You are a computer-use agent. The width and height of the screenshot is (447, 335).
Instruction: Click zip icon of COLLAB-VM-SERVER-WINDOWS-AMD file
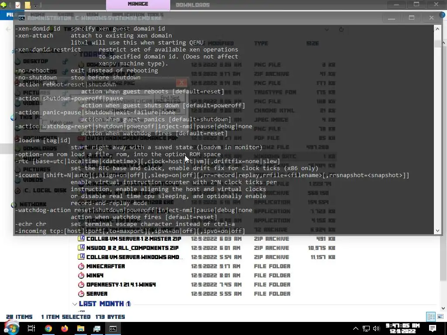(x=81, y=256)
